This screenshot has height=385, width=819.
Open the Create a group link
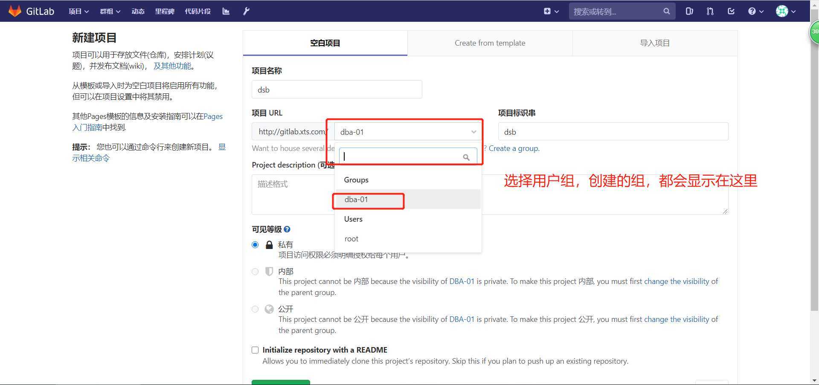[x=514, y=148]
